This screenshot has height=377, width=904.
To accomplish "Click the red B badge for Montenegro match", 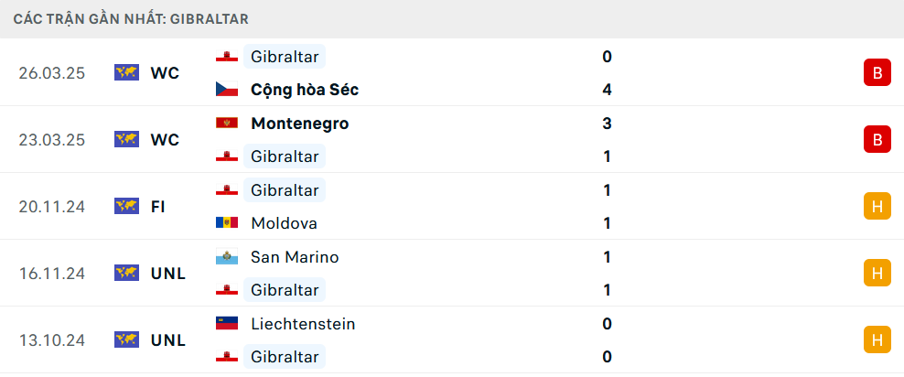I will point(877,139).
